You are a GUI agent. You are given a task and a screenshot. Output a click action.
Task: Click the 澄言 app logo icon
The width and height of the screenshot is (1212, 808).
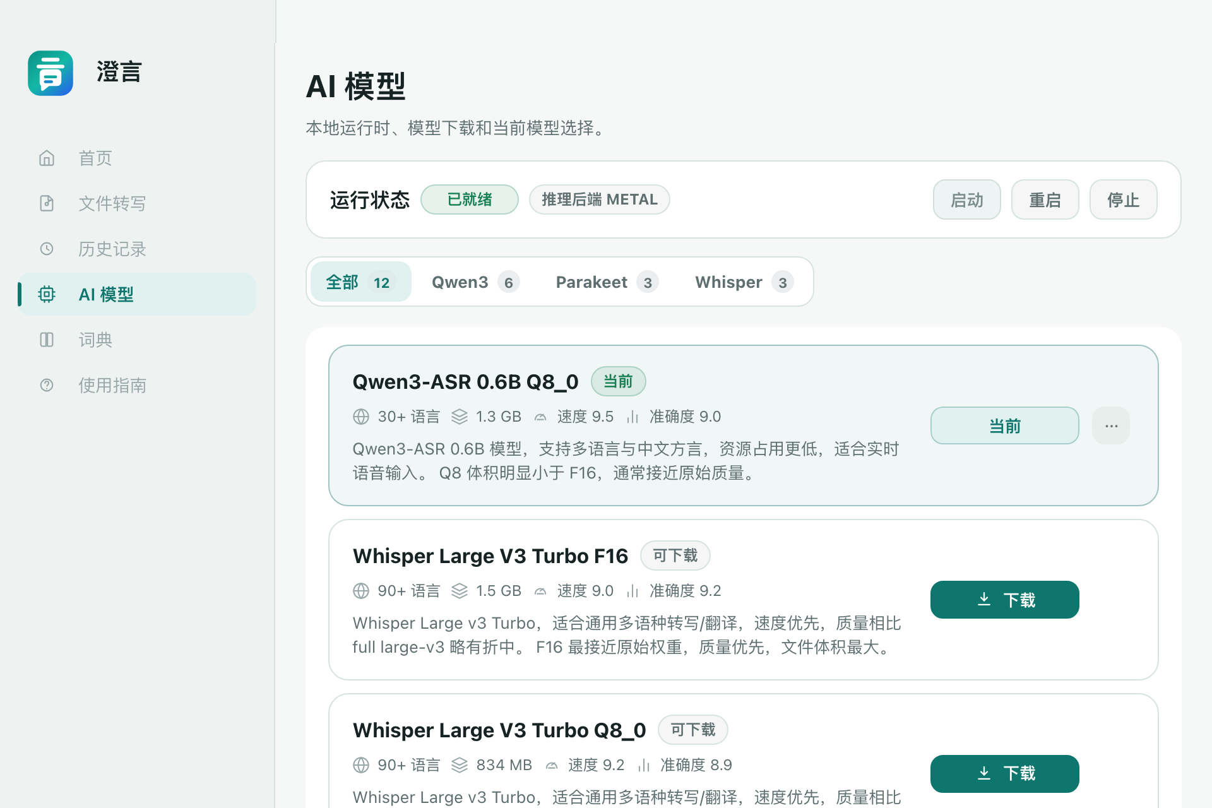pos(50,73)
